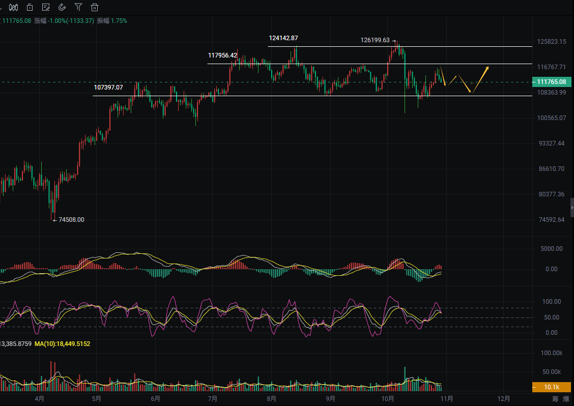574x406 pixels.
Task: Click the trash delete drawings icon
Action: click(x=95, y=7)
